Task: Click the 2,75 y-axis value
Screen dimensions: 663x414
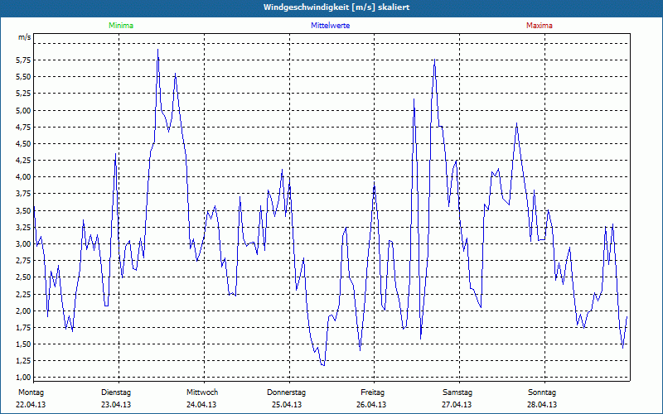Action: (x=23, y=261)
